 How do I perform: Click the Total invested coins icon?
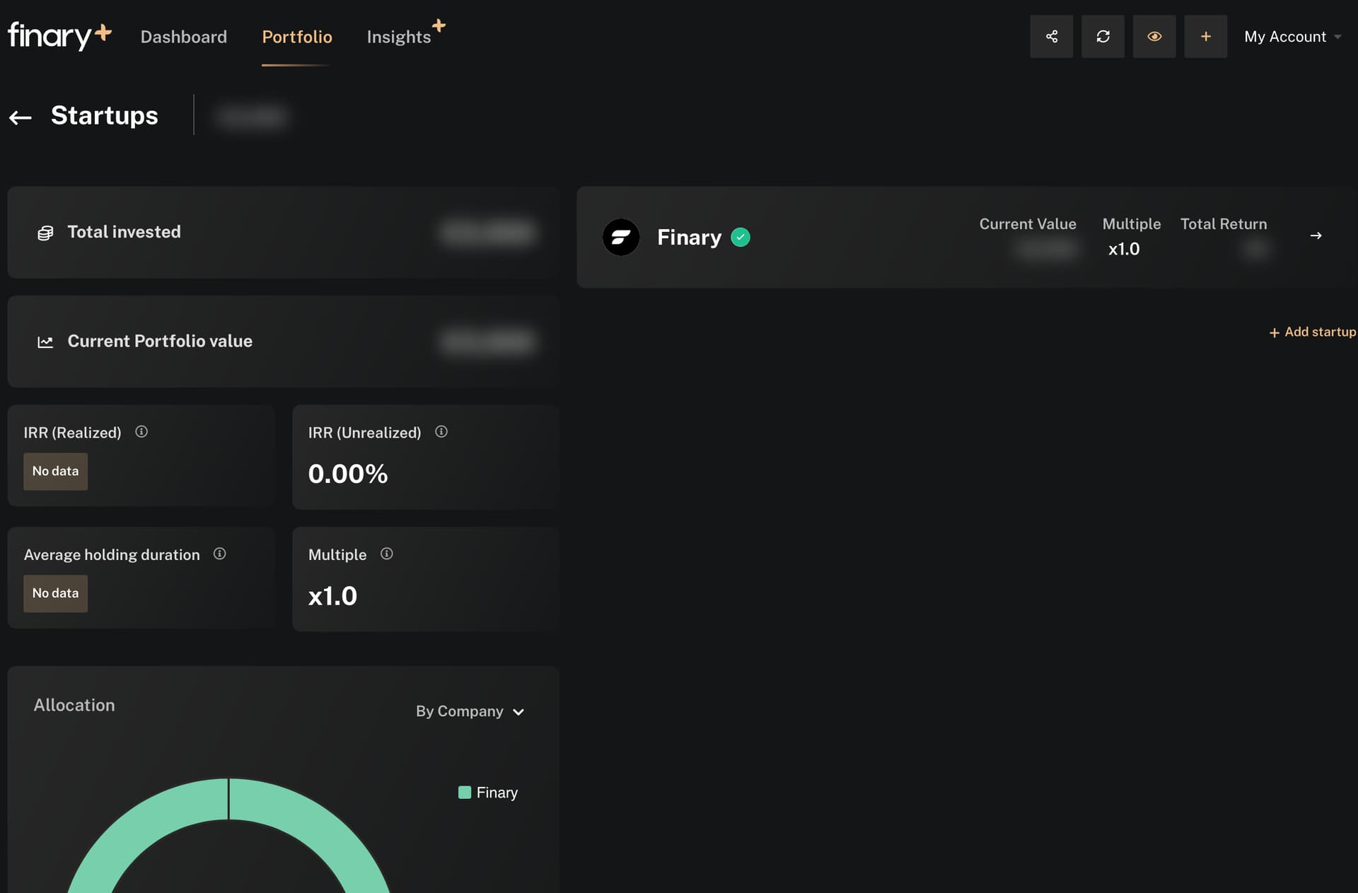pos(45,233)
